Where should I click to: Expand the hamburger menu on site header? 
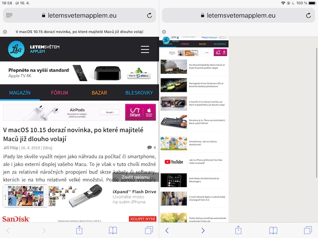tap(145, 49)
